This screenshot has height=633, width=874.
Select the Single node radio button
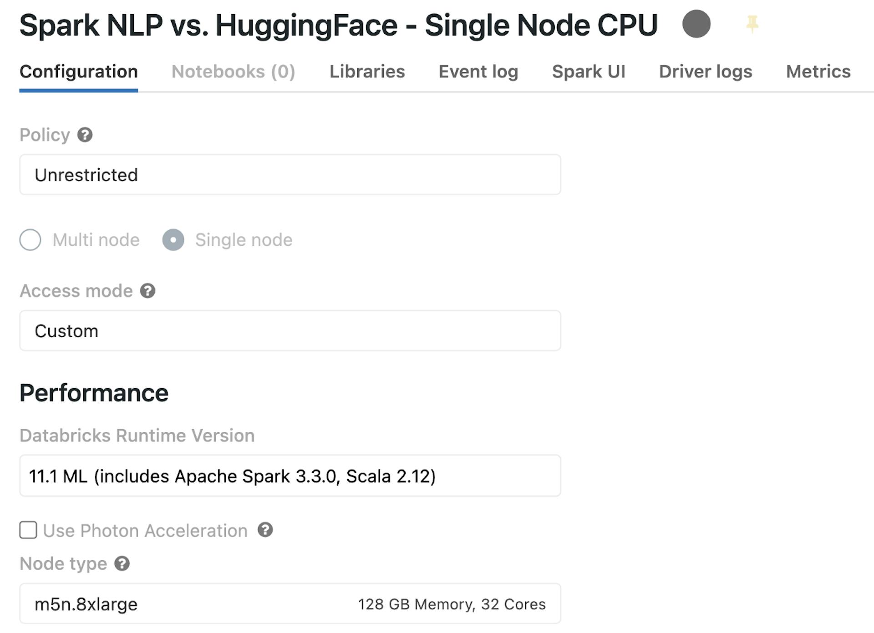[x=173, y=240]
